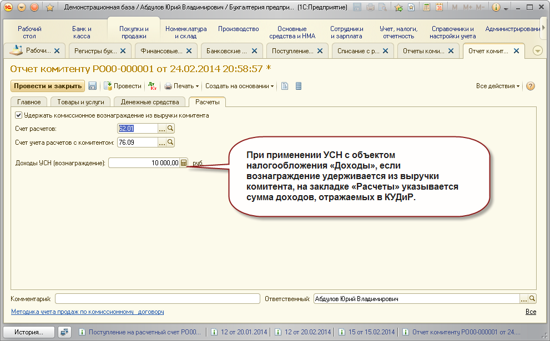Open Поступление на расчетный счет history item
Viewport: 550px width, 341px height.
[140, 332]
